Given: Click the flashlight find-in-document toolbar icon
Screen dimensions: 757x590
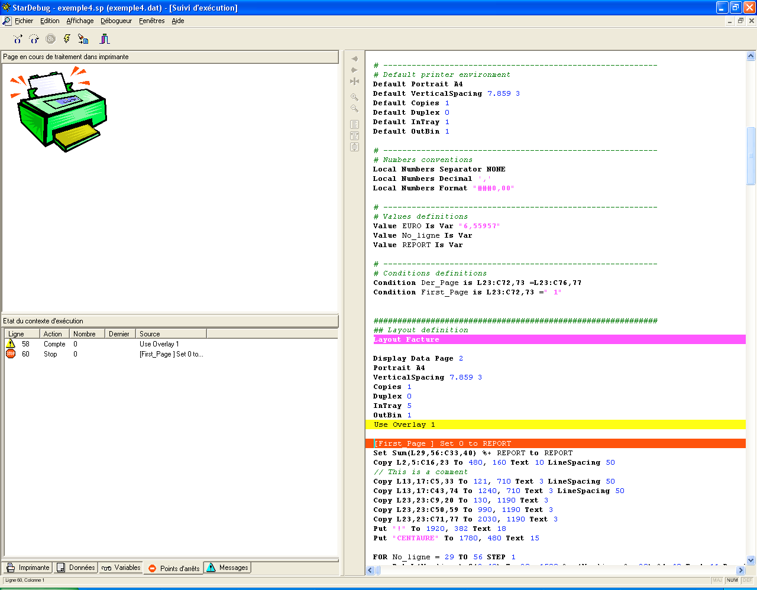Looking at the screenshot, I should pyautogui.click(x=83, y=39).
